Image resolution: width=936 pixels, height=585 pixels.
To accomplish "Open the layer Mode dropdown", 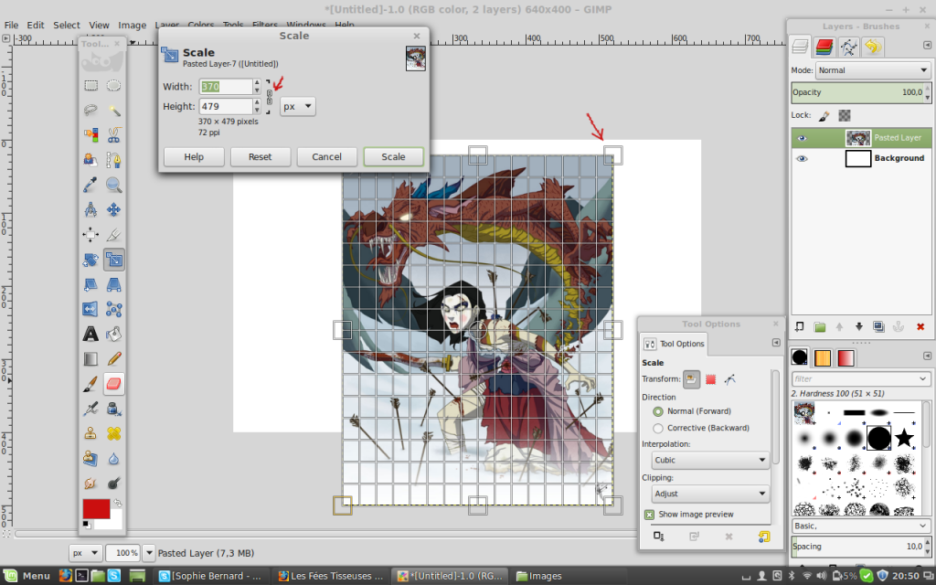I will click(x=873, y=70).
